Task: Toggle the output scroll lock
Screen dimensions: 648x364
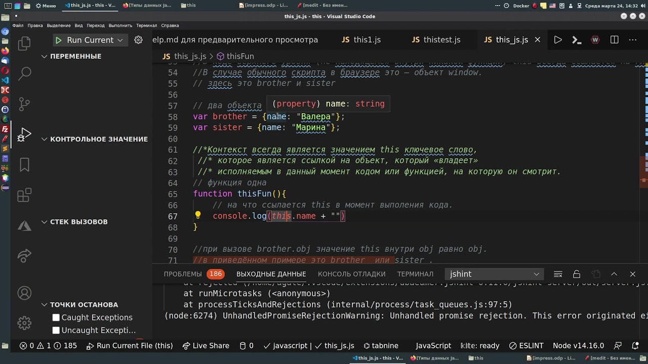Action: 577,274
